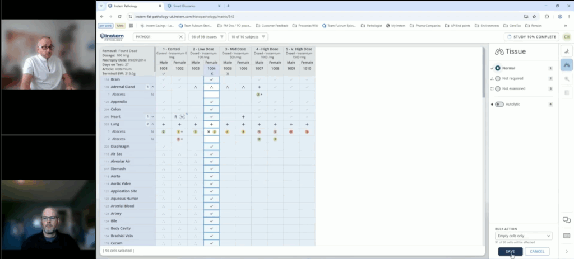Click the Save button
Viewport: 574px width, 259px height.
pos(510,252)
